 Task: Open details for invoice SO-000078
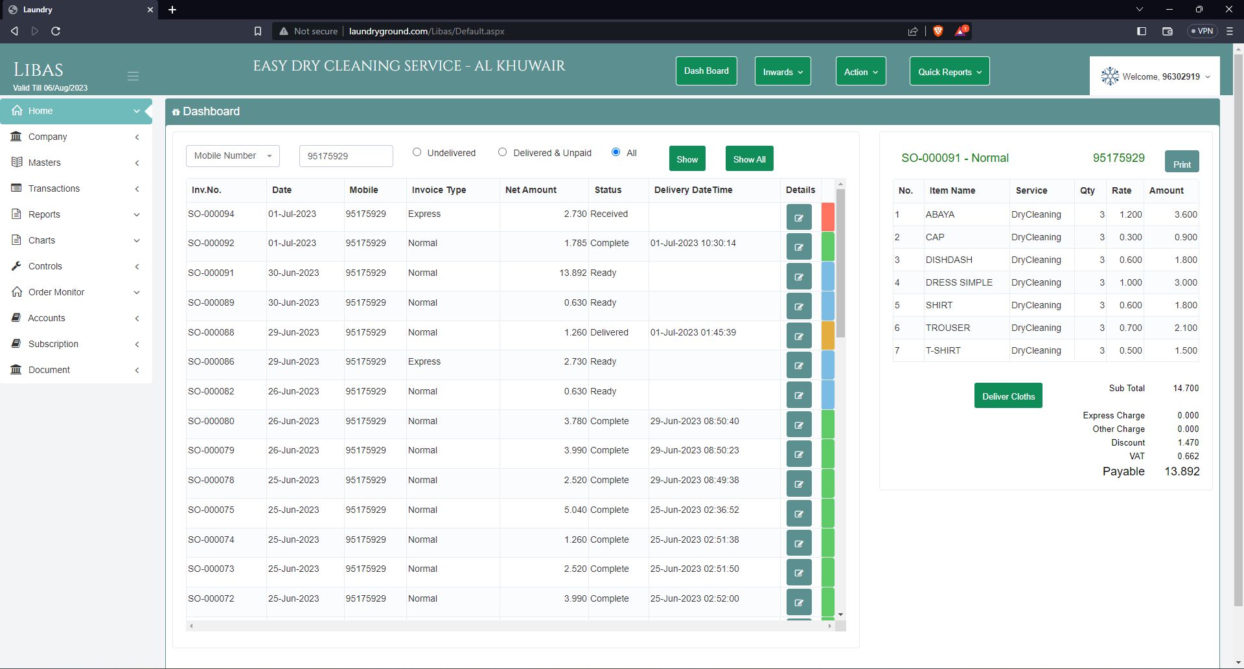pyautogui.click(x=799, y=484)
